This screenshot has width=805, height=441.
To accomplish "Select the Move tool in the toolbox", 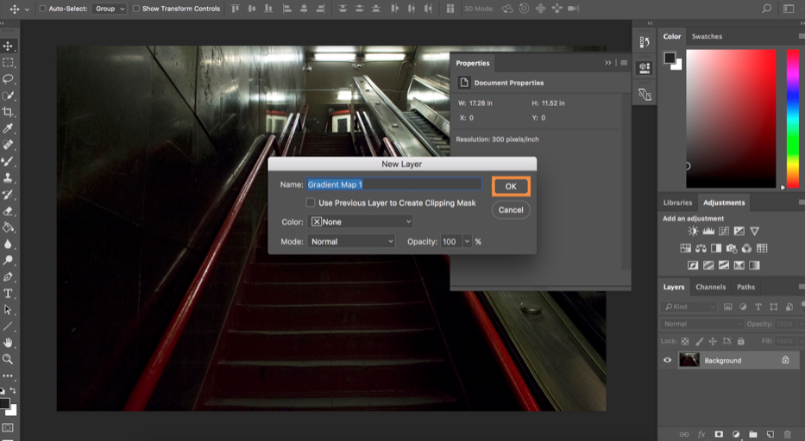I will [x=8, y=47].
